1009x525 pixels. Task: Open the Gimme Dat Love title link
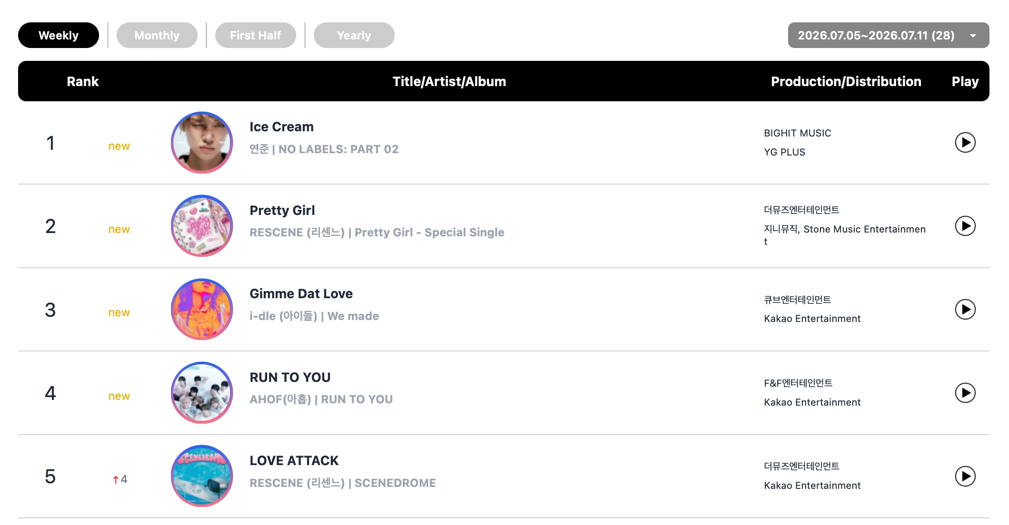click(x=301, y=294)
